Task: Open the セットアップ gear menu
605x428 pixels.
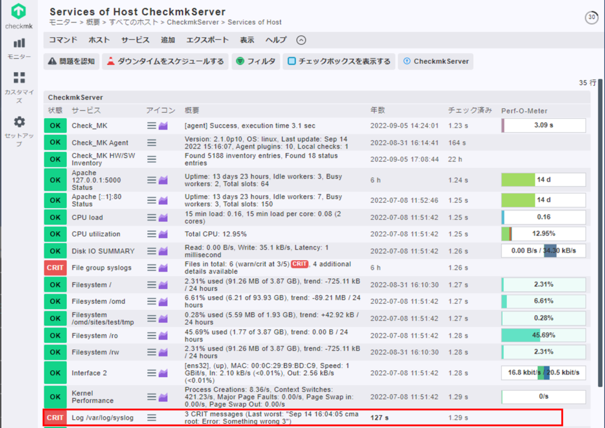Action: 19,131
